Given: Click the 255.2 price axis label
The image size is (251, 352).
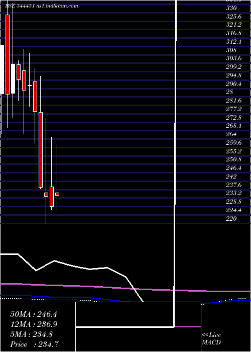Looking at the screenshot, I should (233, 151).
